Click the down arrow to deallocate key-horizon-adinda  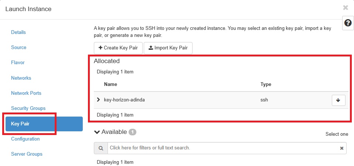click(338, 100)
